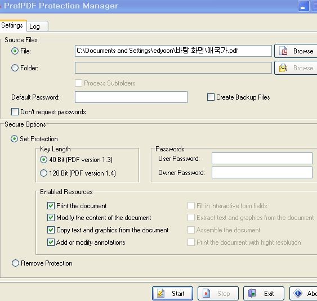
Task: Click the Owner Password label
Action: 181,173
